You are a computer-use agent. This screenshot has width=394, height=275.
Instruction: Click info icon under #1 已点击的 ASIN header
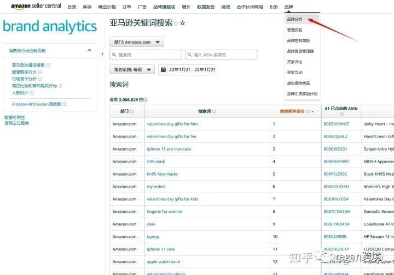341,114
